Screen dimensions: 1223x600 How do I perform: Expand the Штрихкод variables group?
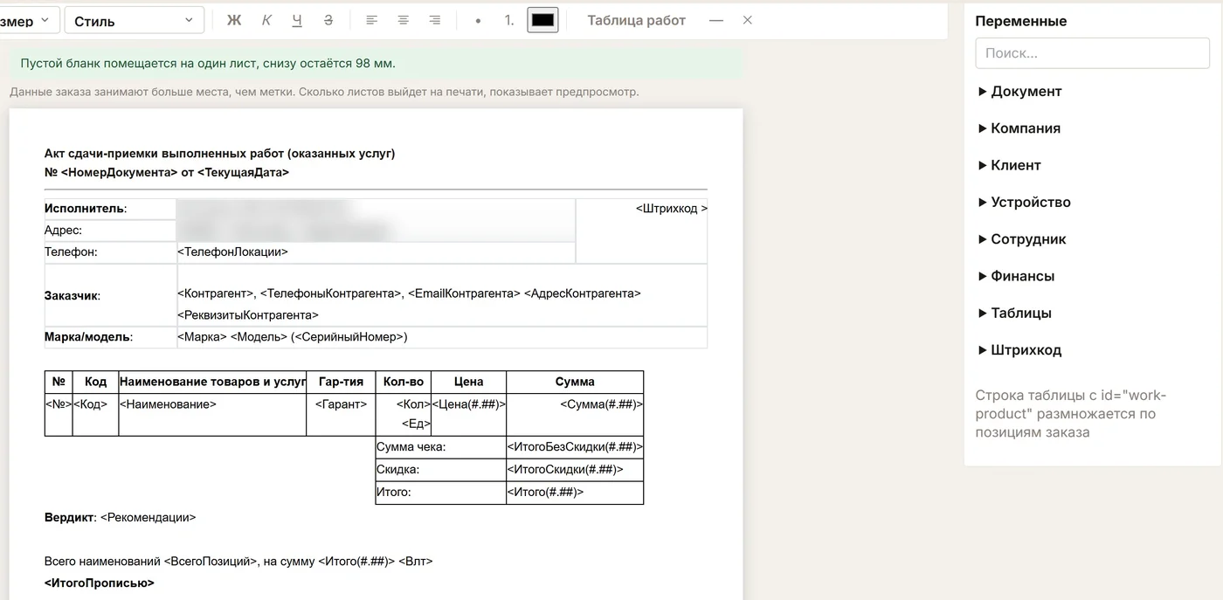tap(1019, 350)
